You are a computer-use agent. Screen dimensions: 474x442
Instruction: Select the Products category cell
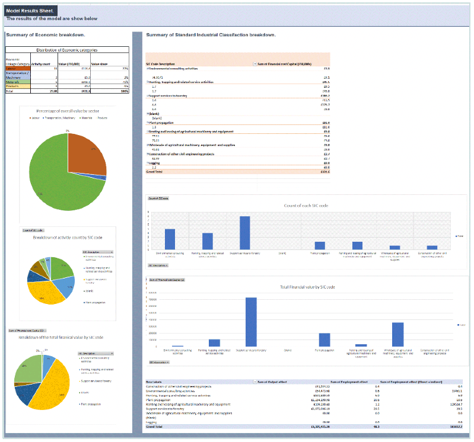coord(18,86)
